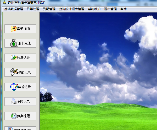Open the 查询统计报表管理 menu
The height and width of the screenshot is (130, 157).
coord(72,9)
